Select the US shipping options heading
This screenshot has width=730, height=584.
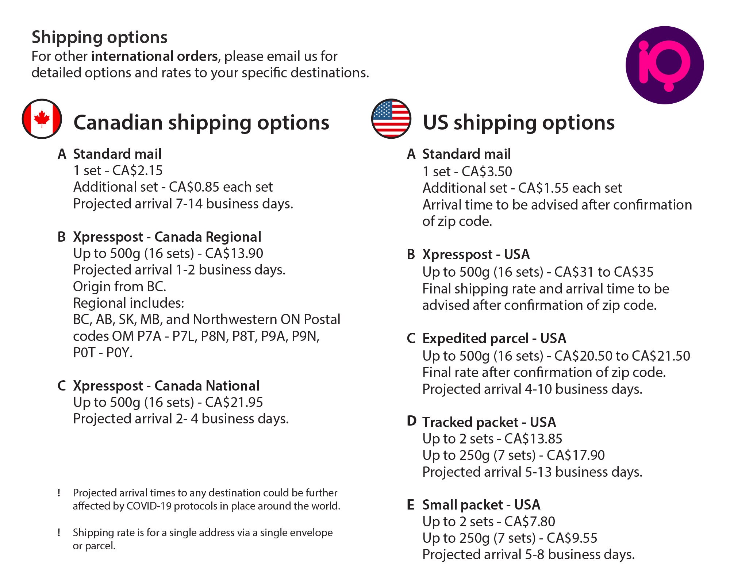pos(519,123)
